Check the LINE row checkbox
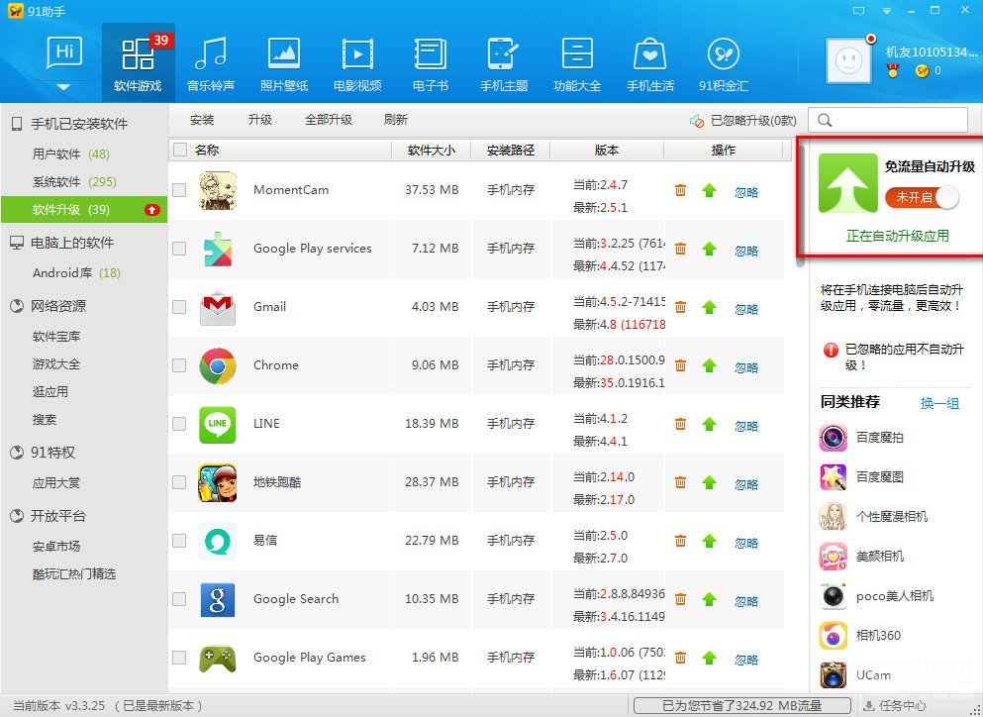The width and height of the screenshot is (983, 717). coord(179,424)
